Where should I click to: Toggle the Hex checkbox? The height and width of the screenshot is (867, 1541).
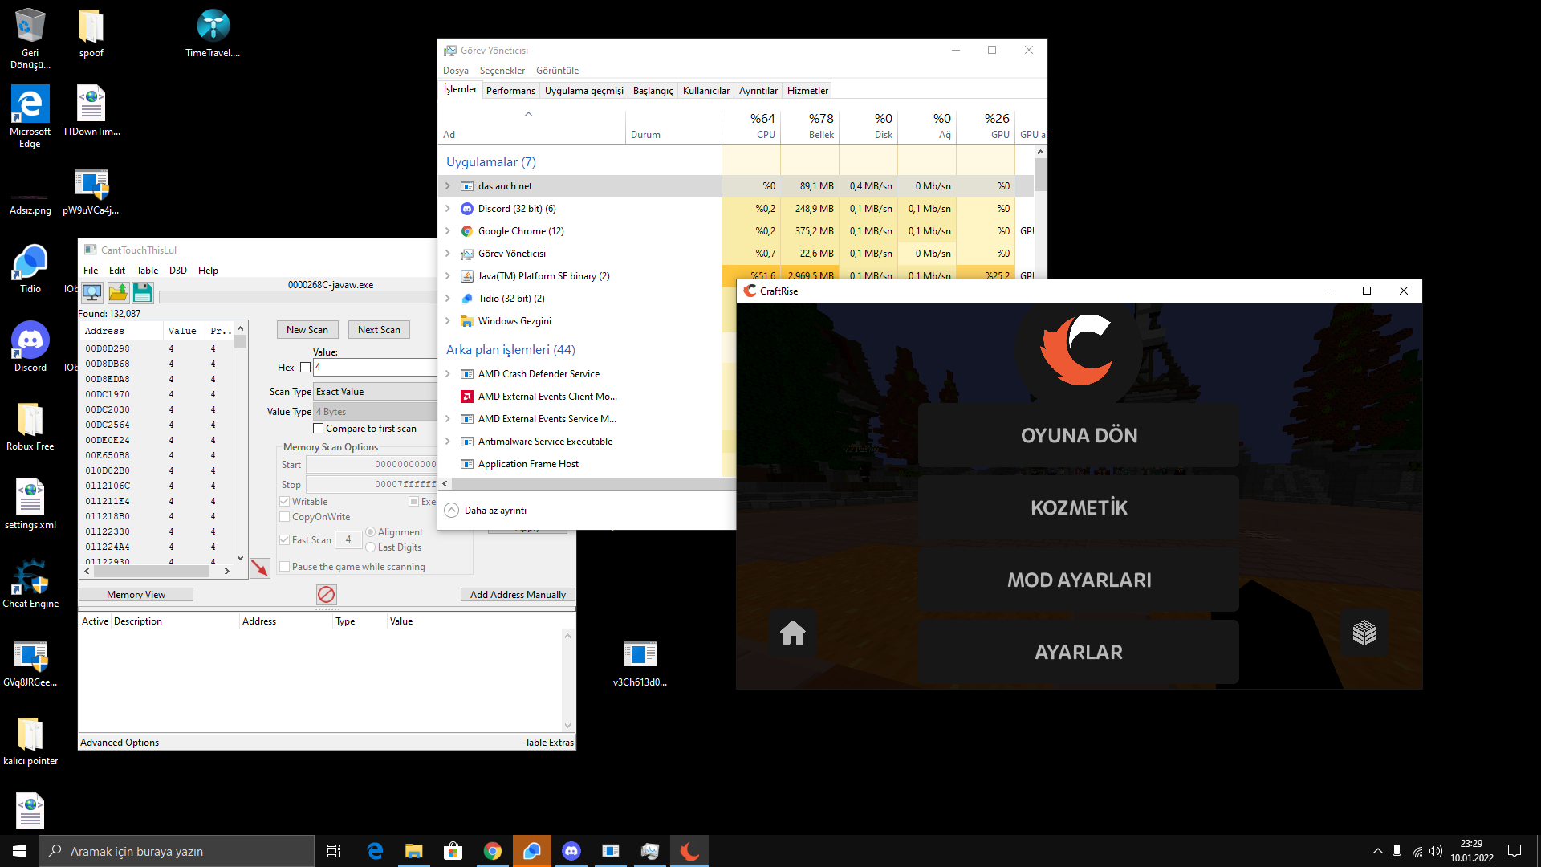tap(305, 368)
